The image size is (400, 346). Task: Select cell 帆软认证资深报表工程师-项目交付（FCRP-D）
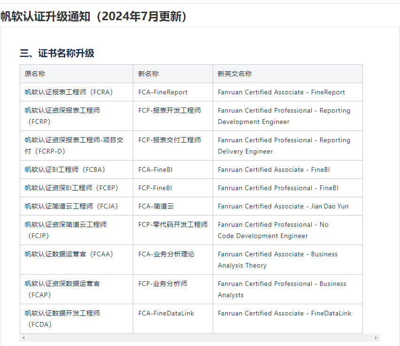(77, 146)
